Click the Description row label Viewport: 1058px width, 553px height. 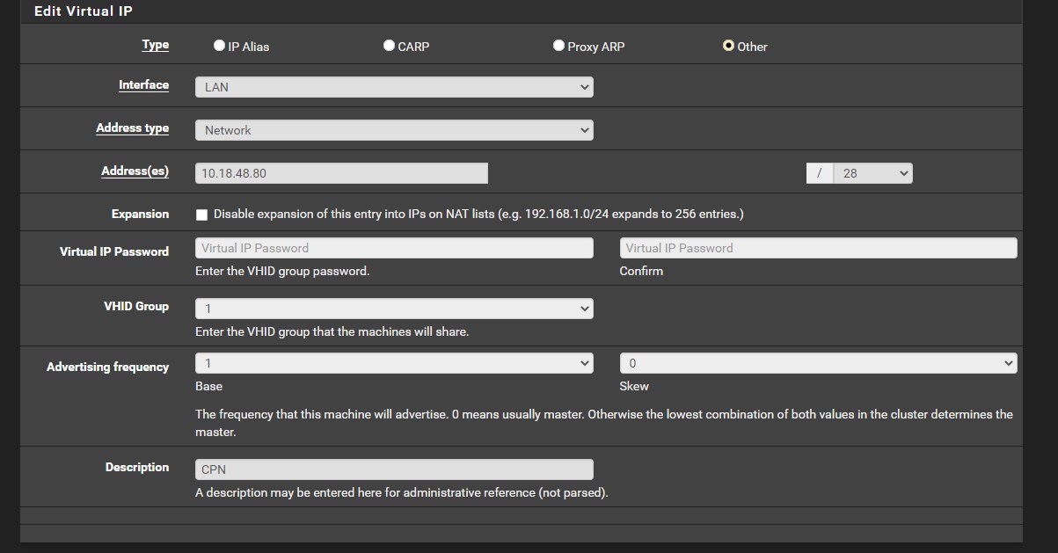137,467
